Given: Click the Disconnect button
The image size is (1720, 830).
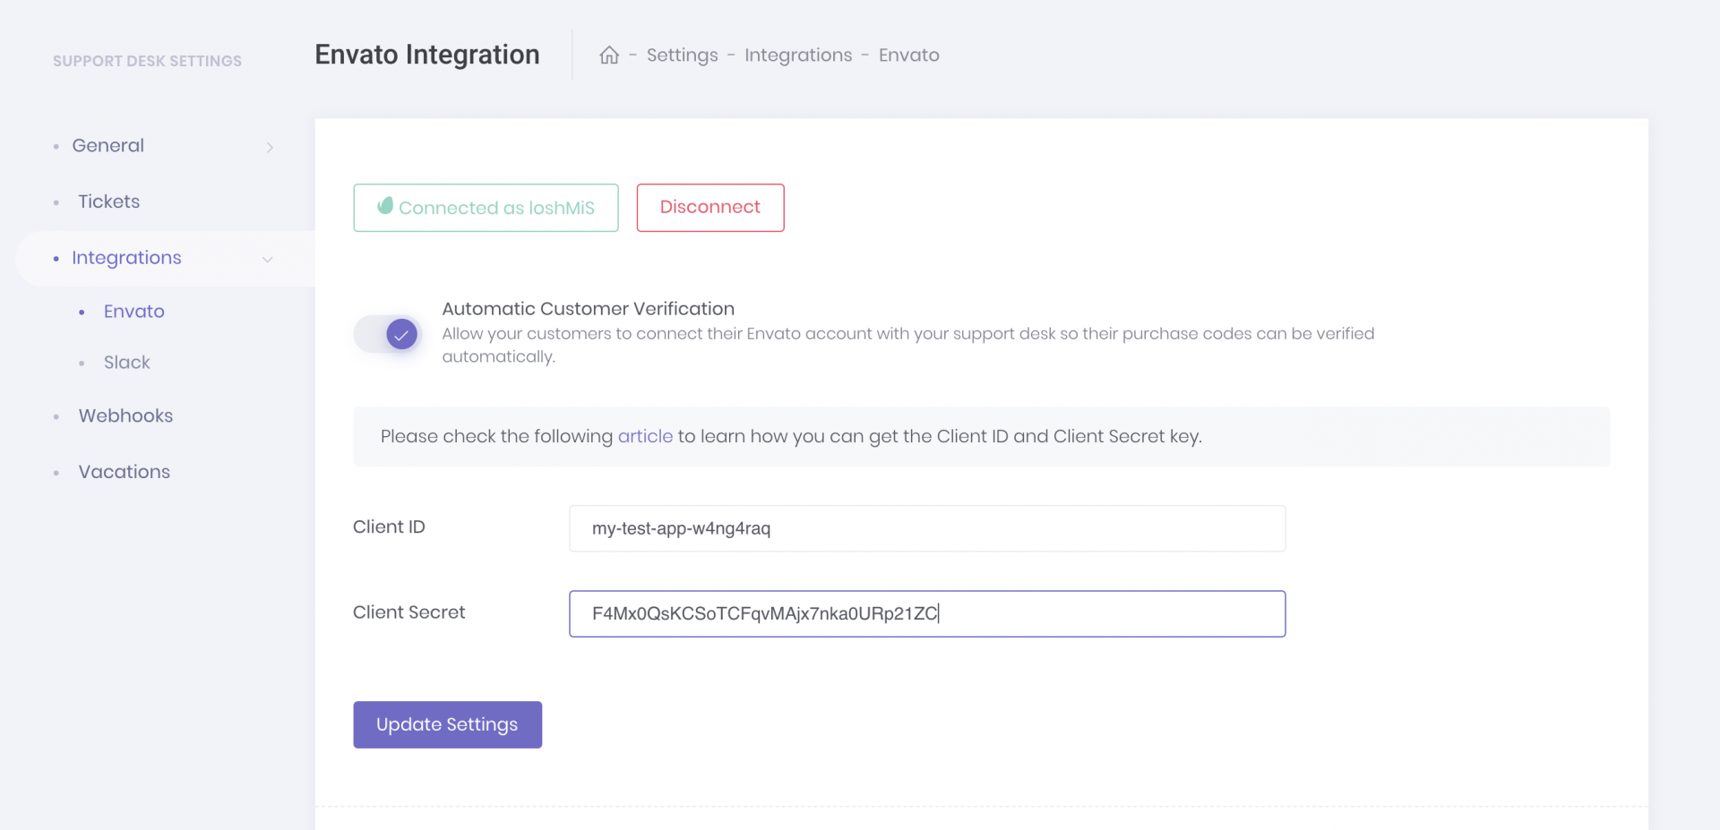Looking at the screenshot, I should pyautogui.click(x=710, y=208).
